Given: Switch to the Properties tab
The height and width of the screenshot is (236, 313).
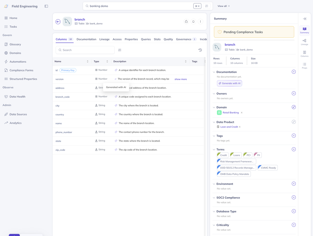Looking at the screenshot, I should 131,39.
